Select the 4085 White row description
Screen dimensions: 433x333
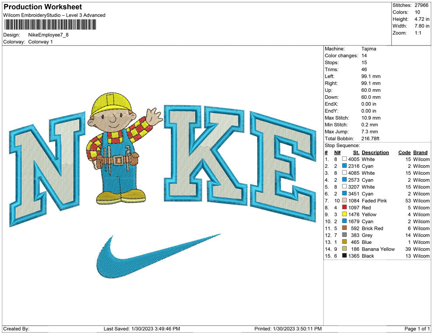pos(368,173)
